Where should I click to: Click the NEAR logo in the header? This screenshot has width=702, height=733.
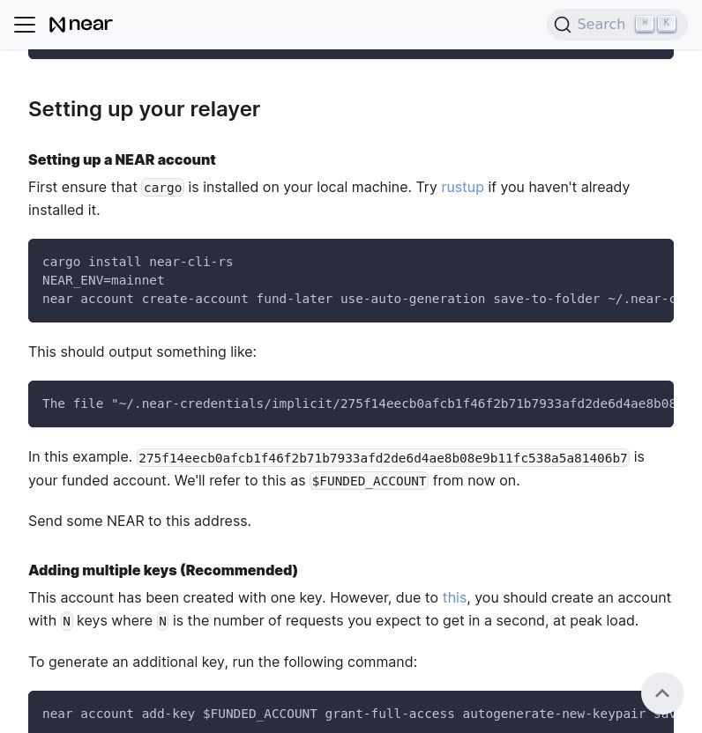80,24
